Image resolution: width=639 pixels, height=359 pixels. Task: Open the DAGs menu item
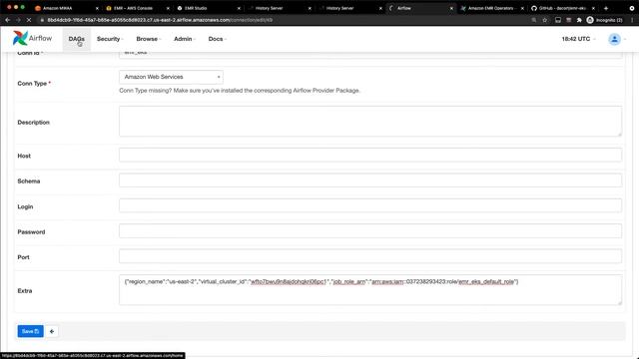(x=77, y=39)
